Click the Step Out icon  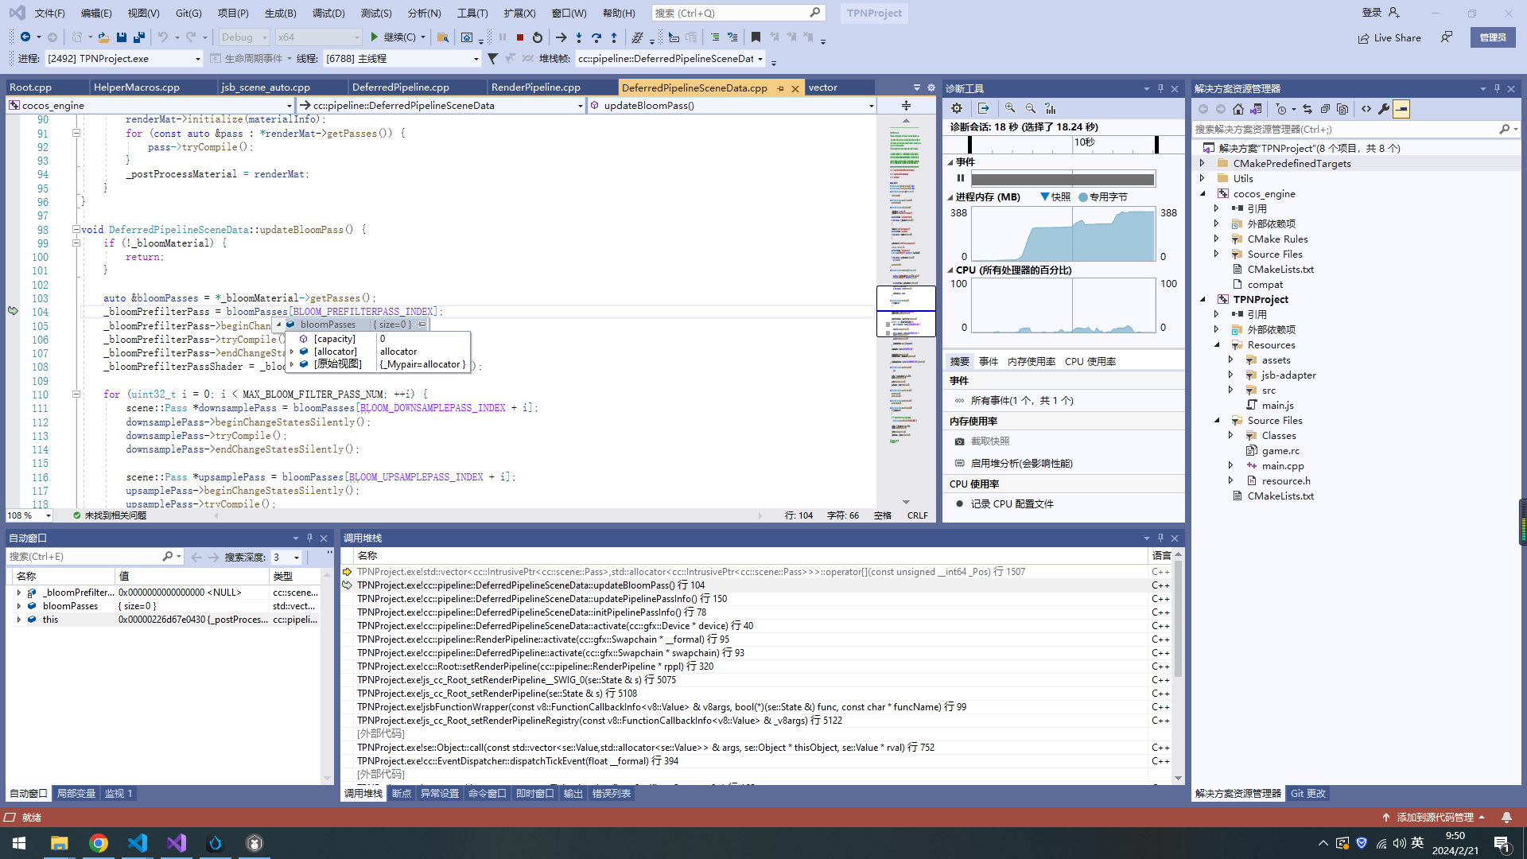[614, 37]
